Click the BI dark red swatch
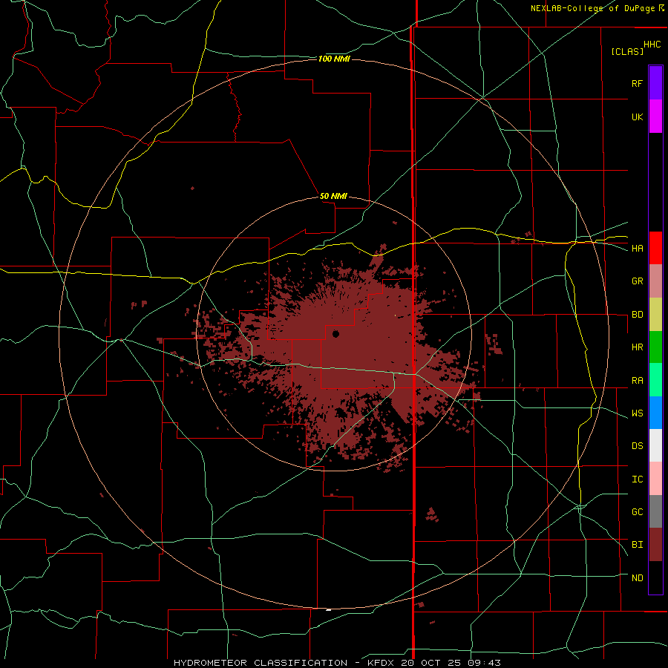668x668 pixels. click(x=655, y=545)
